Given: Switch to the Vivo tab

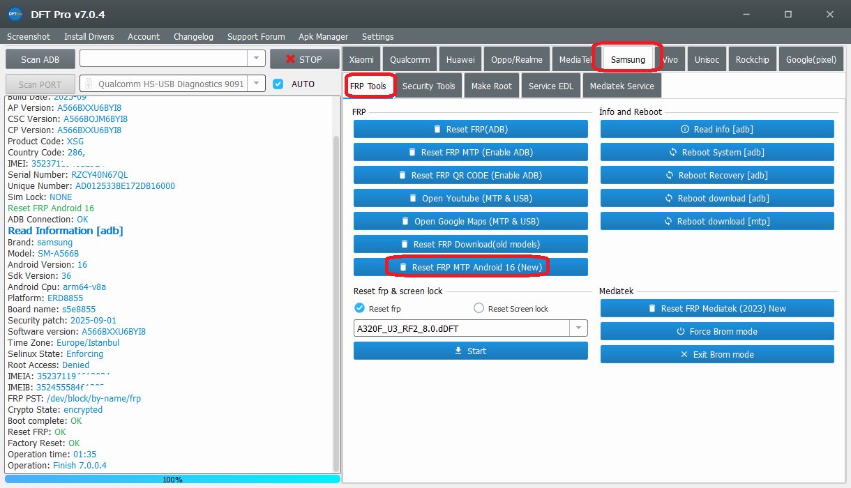Looking at the screenshot, I should (670, 59).
